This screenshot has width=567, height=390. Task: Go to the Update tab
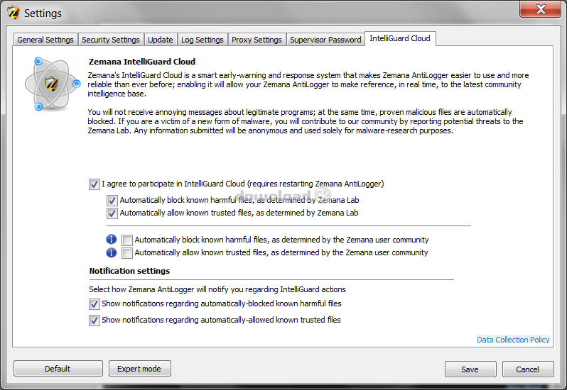[160, 40]
